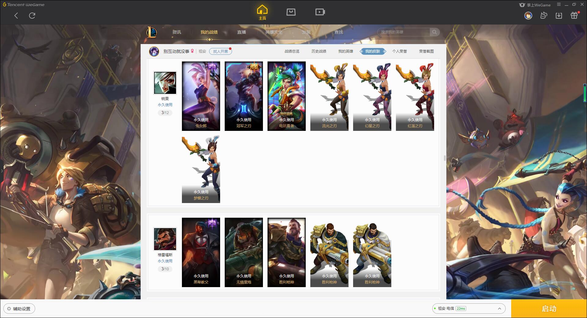Open the gift box icon
Viewport: 587px width, 318px height.
click(574, 15)
